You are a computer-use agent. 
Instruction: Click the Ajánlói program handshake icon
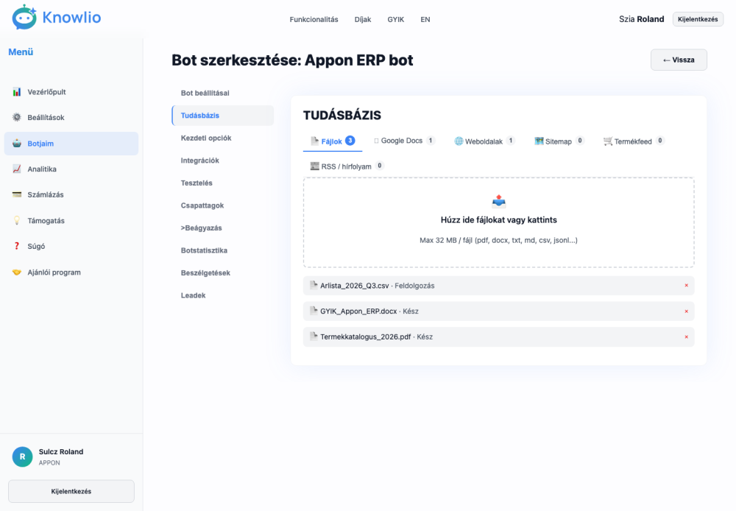click(x=17, y=272)
